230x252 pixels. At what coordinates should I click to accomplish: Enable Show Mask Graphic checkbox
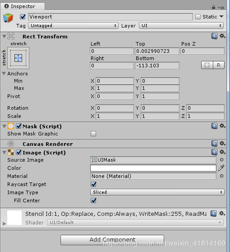(93, 134)
